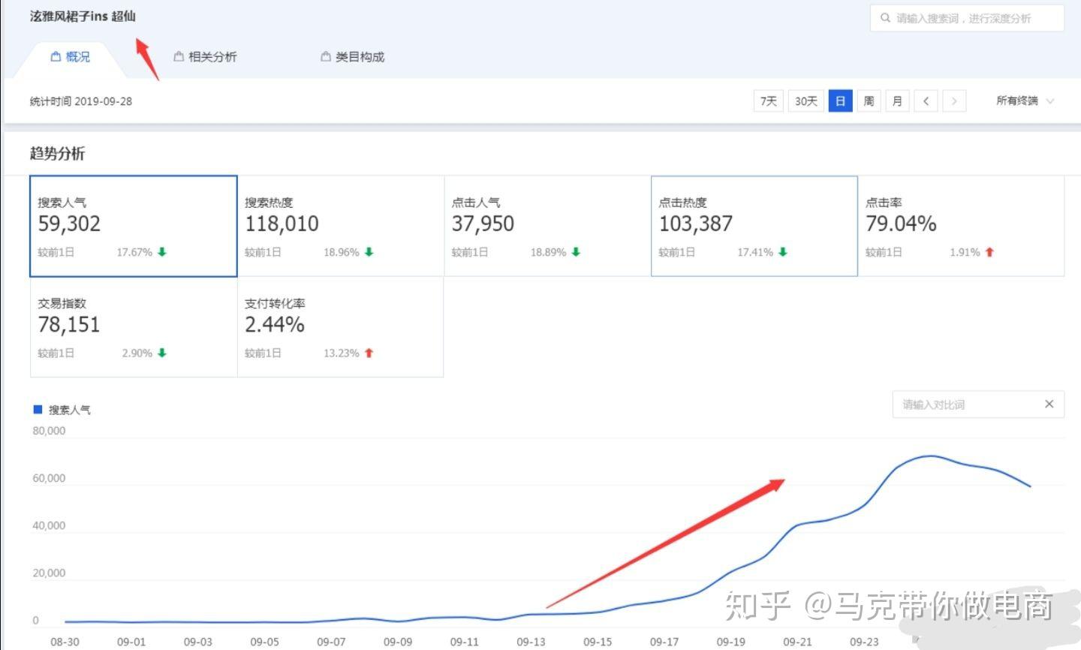This screenshot has width=1081, height=650.
Task: Select the 支付转化率 metric card
Action: tap(341, 327)
